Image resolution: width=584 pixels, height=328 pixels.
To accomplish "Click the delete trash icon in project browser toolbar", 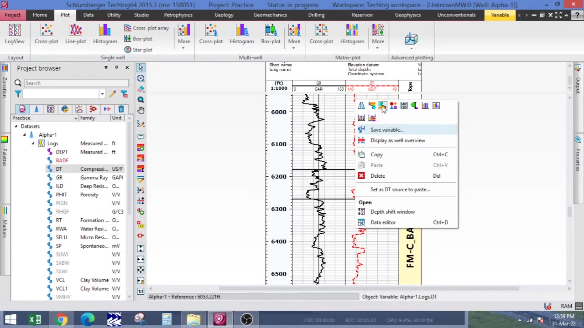I will [x=121, y=109].
